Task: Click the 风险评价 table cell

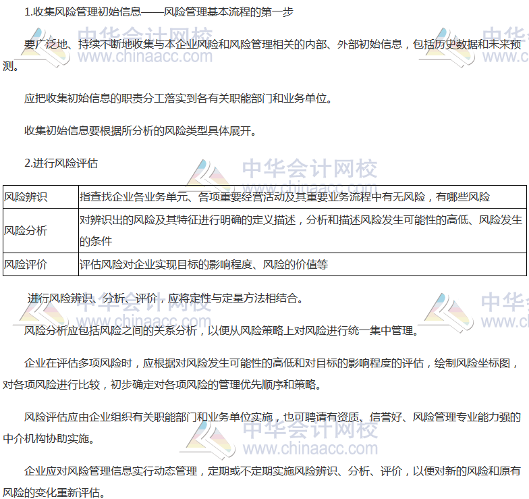Action: point(40,265)
